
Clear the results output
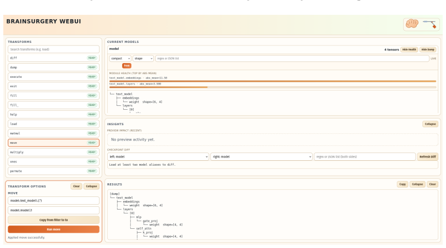click(x=432, y=184)
